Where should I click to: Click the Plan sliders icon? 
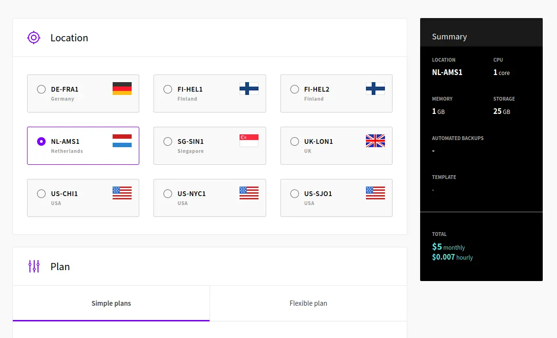click(x=34, y=266)
